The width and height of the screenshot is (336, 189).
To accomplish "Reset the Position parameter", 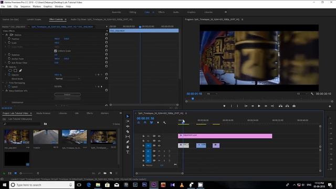I will click(106, 38).
